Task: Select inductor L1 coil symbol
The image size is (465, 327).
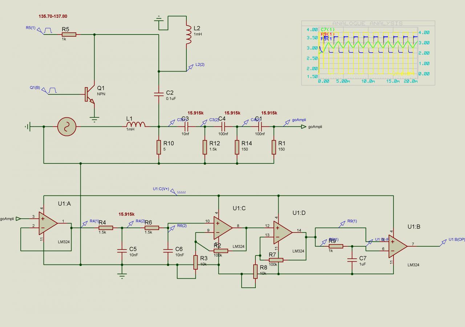Action: tap(136, 124)
